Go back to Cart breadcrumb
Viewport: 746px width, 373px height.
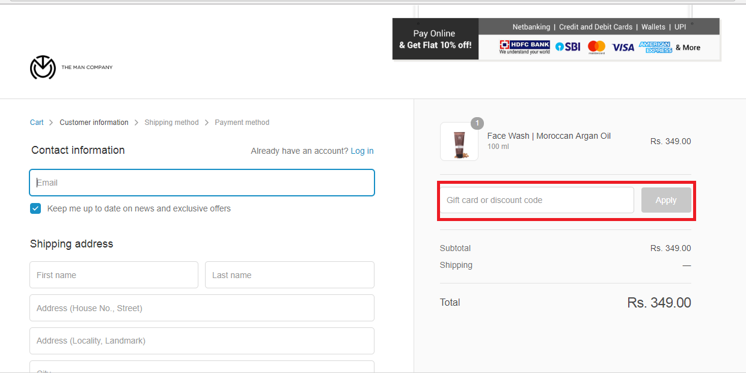pyautogui.click(x=37, y=123)
